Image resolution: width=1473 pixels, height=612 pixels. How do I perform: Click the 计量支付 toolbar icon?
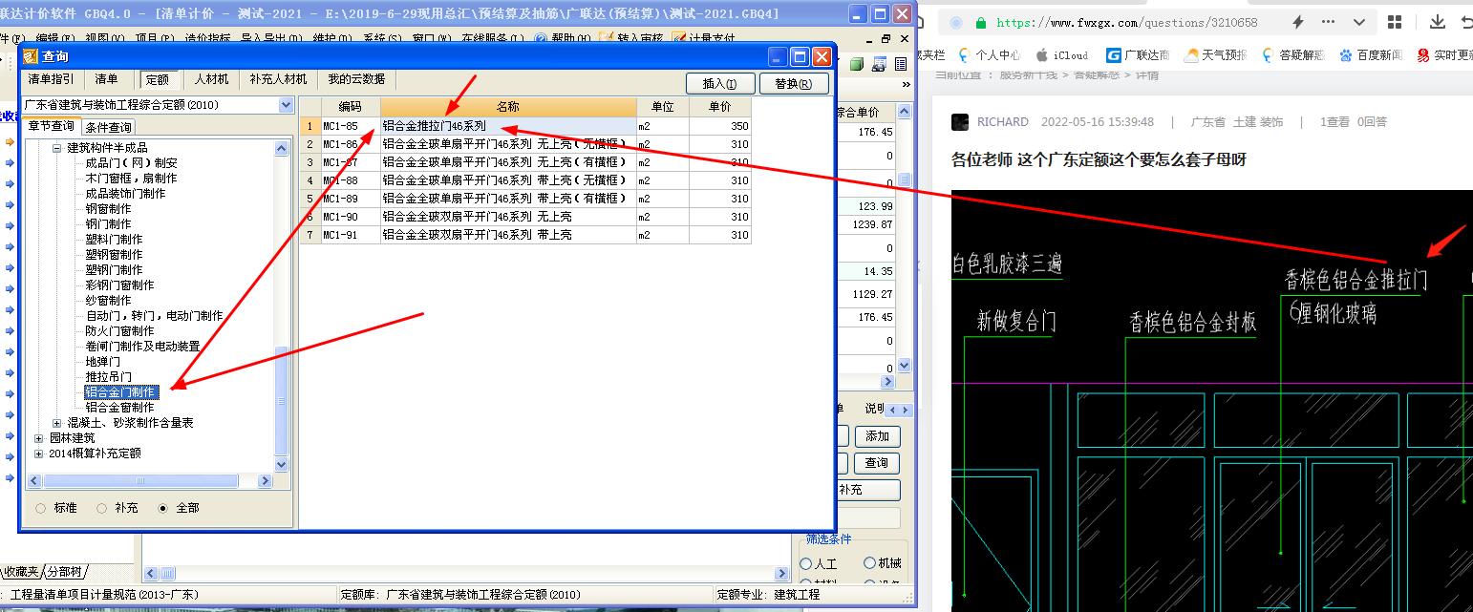point(704,38)
